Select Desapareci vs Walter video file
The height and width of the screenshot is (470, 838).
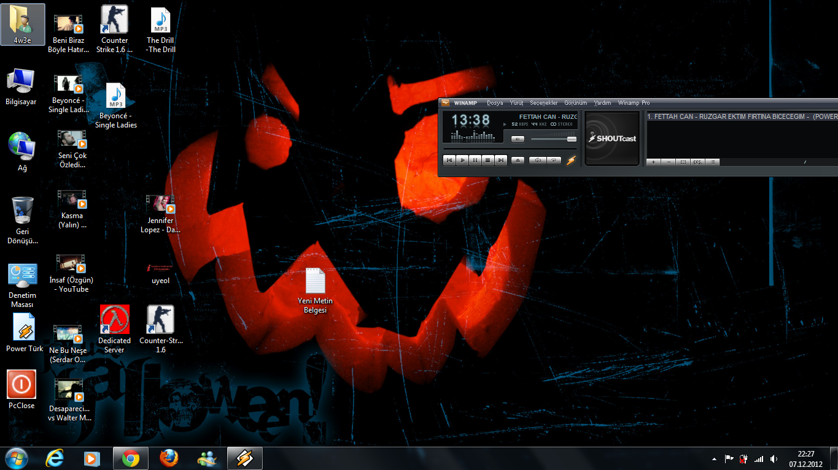[x=69, y=400]
